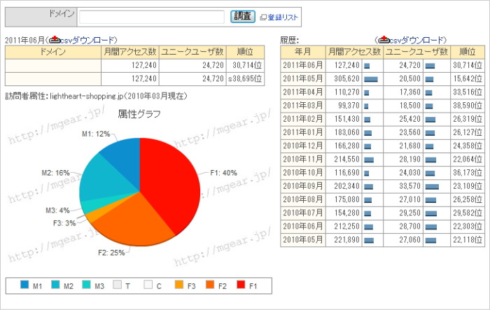Click the access count 221,890
This screenshot has height=310, width=490.
[346, 240]
